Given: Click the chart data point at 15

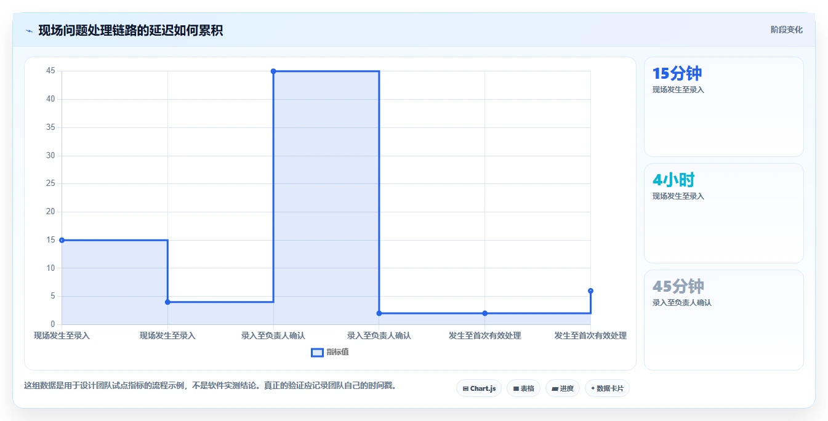Looking at the screenshot, I should click(62, 240).
